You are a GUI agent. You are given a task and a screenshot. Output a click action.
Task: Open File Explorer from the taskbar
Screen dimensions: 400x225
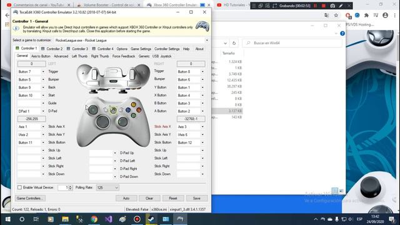click(x=65, y=219)
